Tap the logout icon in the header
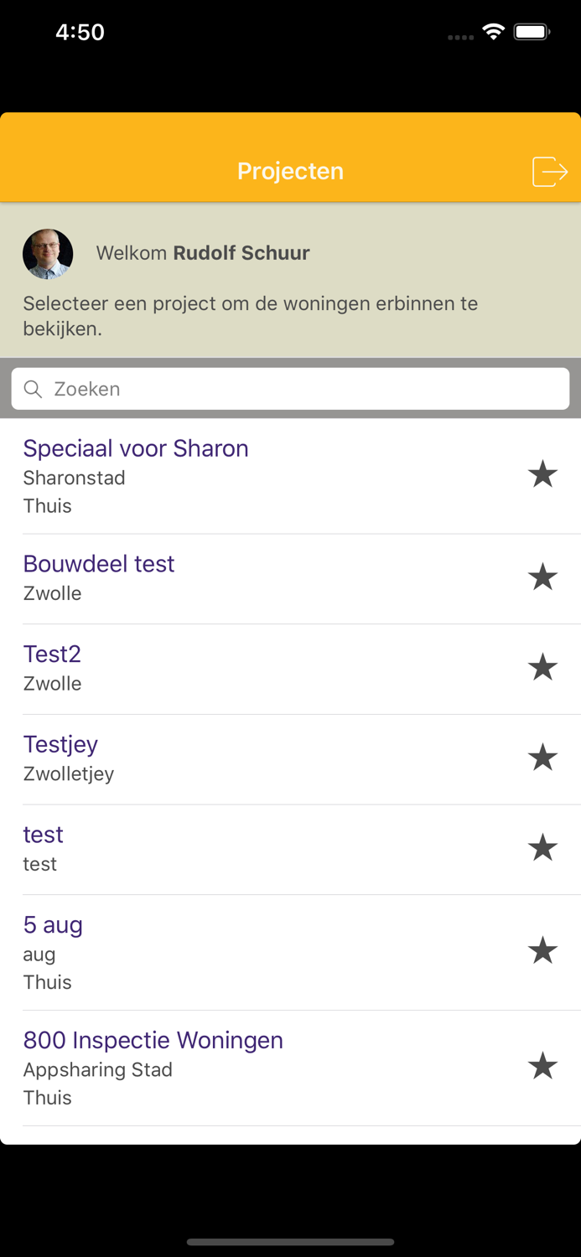 pyautogui.click(x=551, y=170)
